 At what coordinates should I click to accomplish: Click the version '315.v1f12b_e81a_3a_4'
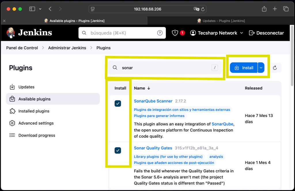tap(196, 148)
